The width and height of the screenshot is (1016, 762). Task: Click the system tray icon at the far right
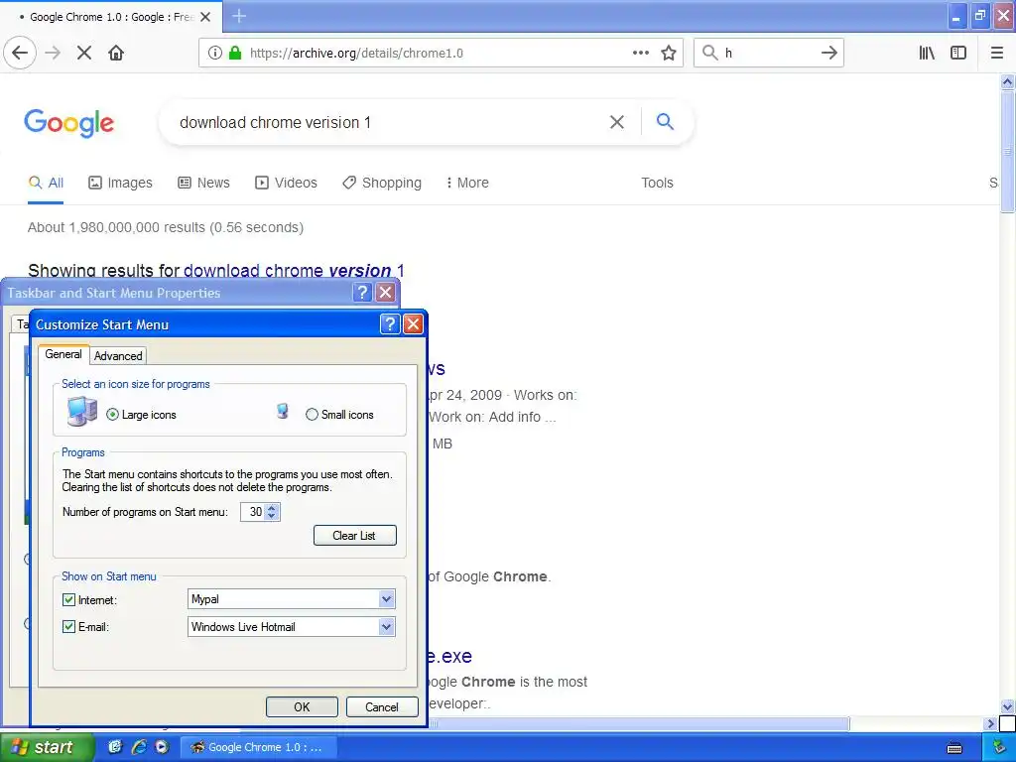(x=1000, y=748)
